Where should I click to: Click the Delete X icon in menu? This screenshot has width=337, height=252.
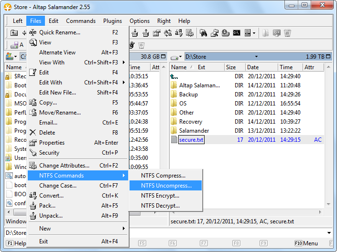click(33, 132)
